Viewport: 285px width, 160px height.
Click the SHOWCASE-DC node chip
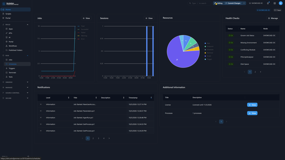263,10
